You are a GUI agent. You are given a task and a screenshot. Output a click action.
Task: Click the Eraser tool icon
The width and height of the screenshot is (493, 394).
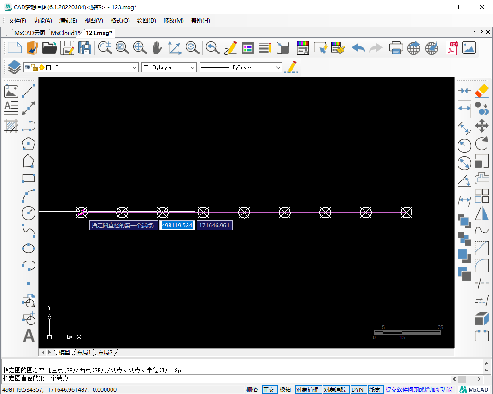481,91
